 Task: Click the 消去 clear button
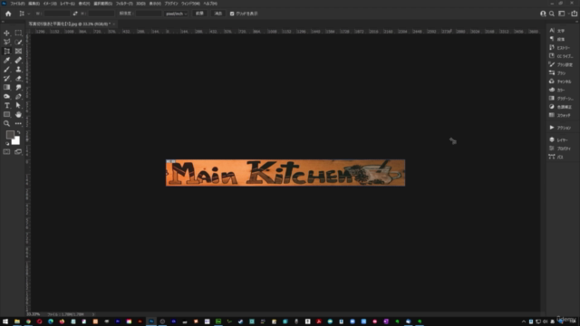[x=218, y=14]
